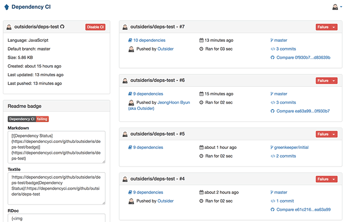The height and width of the screenshot is (222, 345).
Task: Click the Disable CI button
Action: click(95, 27)
